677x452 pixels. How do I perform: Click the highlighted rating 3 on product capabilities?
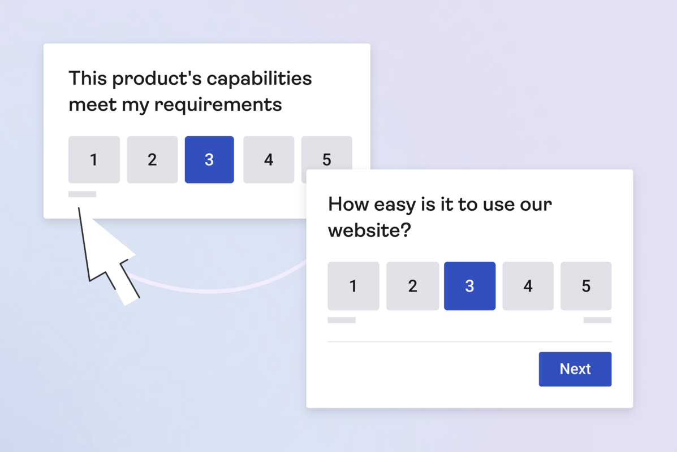tap(209, 159)
